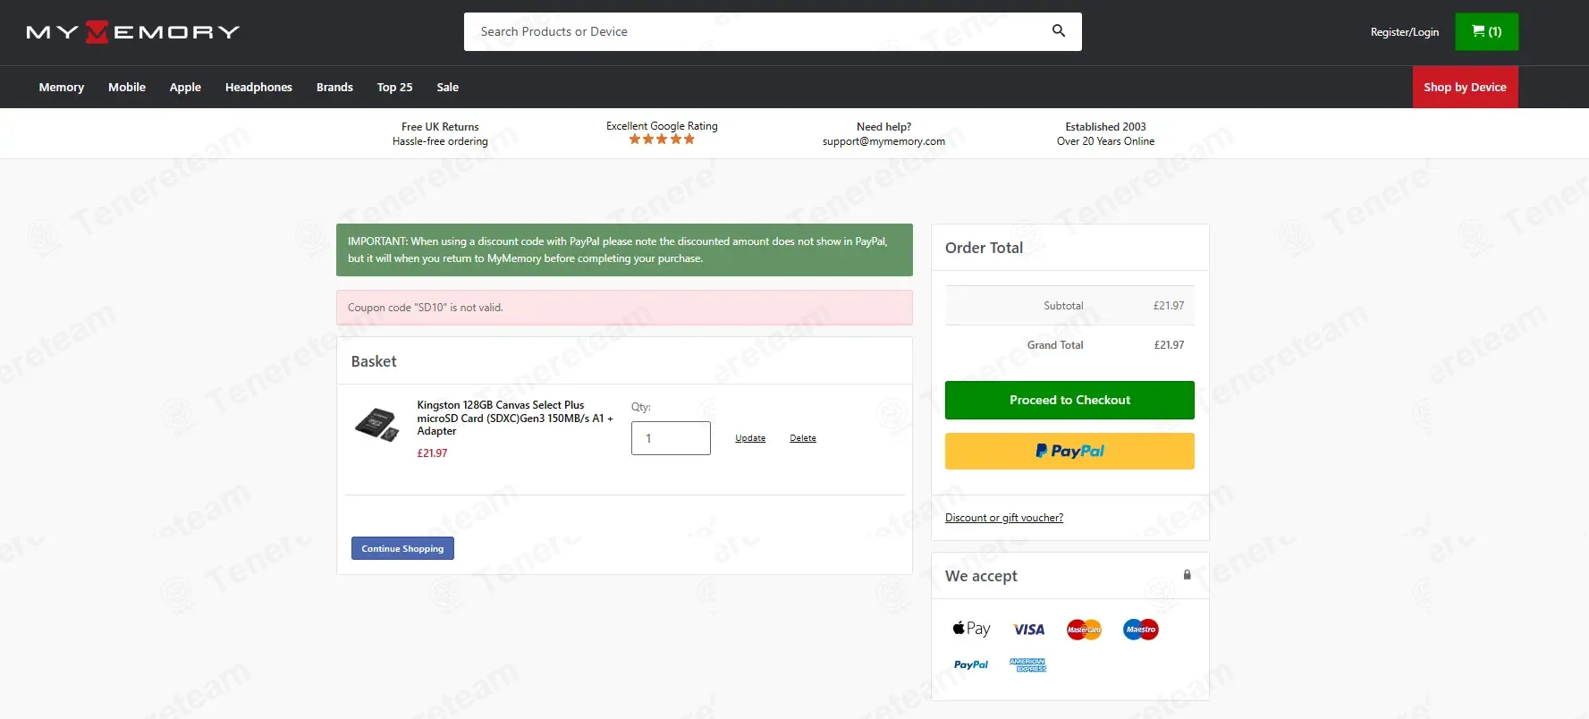Open the Kingston 128GB Canvas Select Plus title
Image resolution: width=1589 pixels, height=719 pixels.
pyautogui.click(x=515, y=418)
